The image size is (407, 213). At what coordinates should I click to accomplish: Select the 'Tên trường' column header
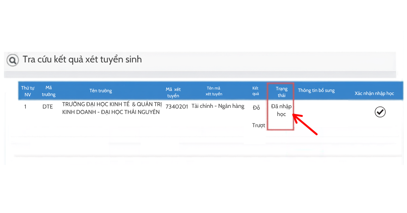pos(101,91)
